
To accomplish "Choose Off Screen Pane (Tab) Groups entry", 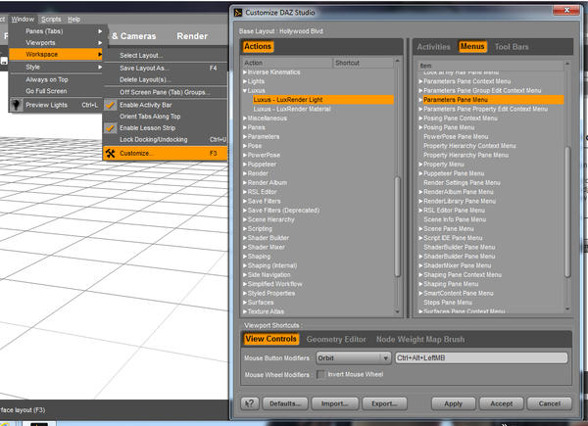I will tap(165, 92).
